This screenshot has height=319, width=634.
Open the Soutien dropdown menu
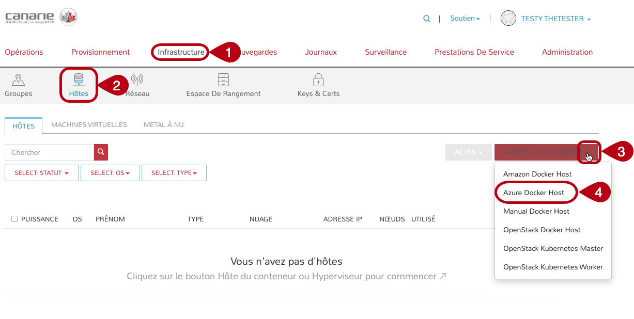[x=465, y=19]
